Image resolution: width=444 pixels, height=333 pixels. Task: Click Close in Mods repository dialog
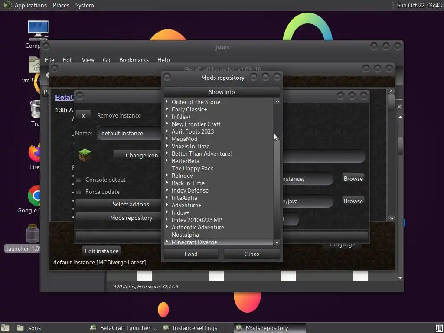[x=252, y=254]
